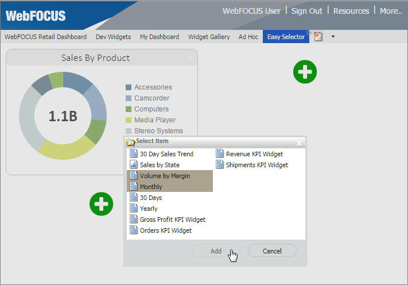Click the Cancel button in dialog
The width and height of the screenshot is (408, 285).
272,251
